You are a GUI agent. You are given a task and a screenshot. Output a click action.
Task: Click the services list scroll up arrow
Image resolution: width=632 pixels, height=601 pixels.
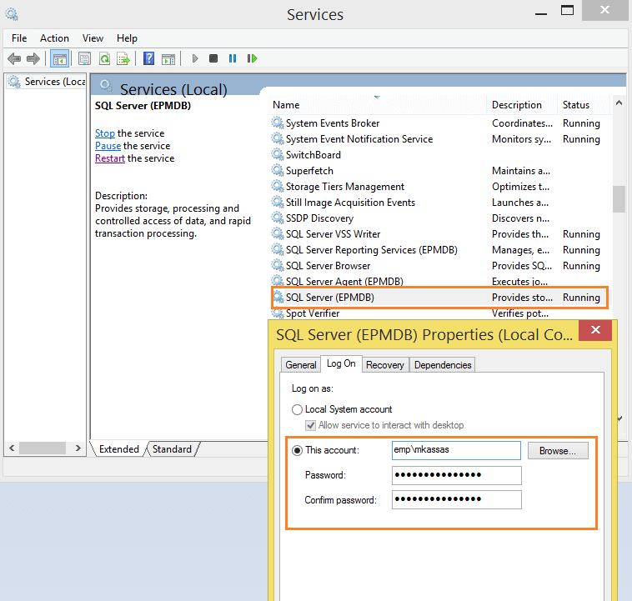tap(619, 103)
